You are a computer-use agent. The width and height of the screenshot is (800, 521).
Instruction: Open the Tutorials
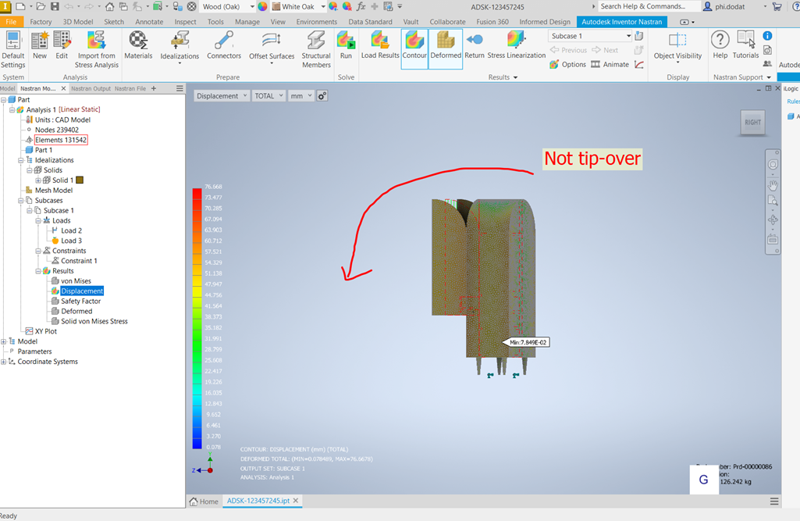(x=746, y=46)
